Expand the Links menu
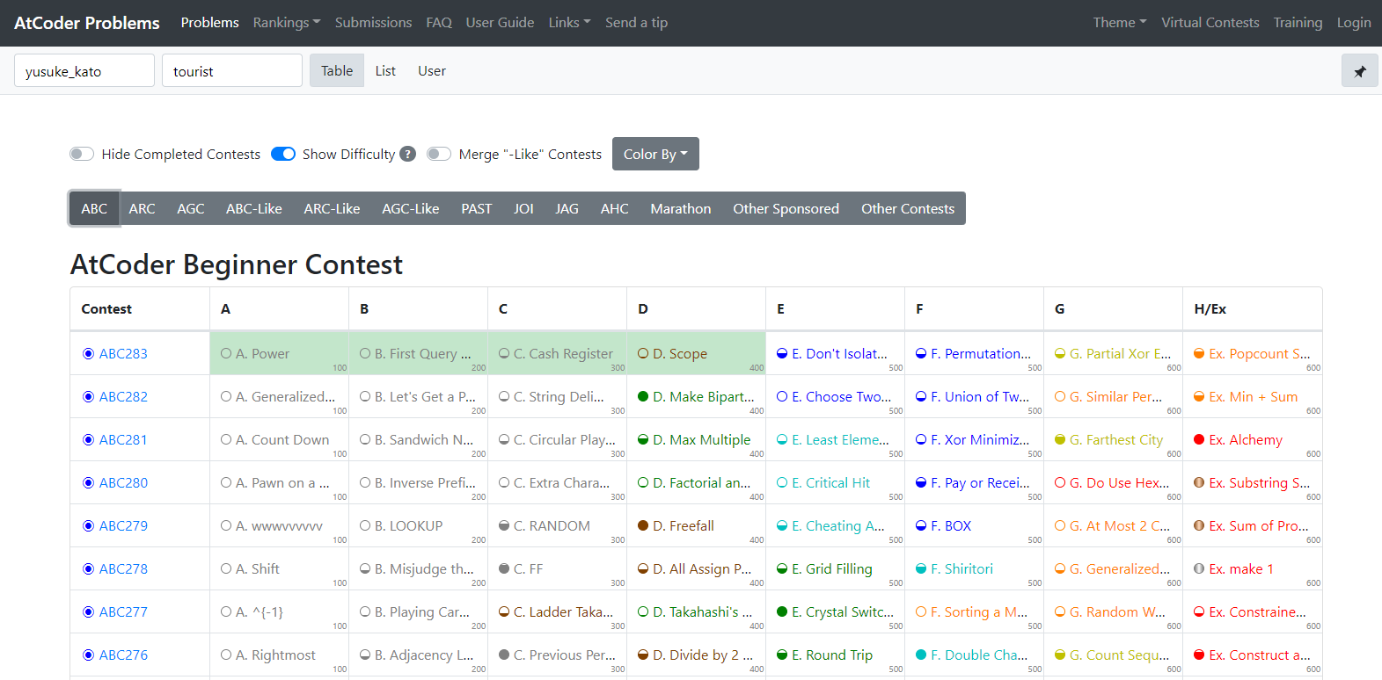The width and height of the screenshot is (1382, 680). pyautogui.click(x=569, y=23)
